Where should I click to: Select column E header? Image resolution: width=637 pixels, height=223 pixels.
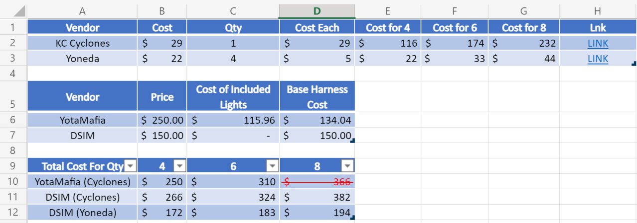point(388,11)
